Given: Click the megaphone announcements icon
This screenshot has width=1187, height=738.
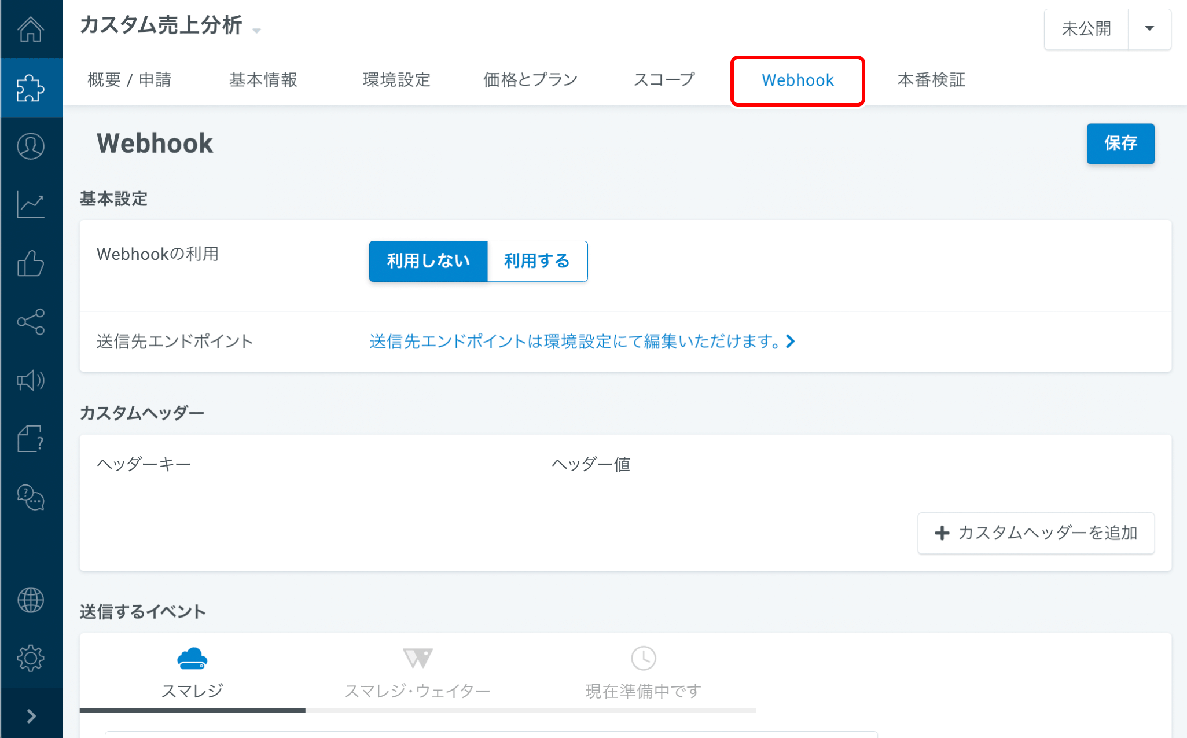Looking at the screenshot, I should 31,380.
